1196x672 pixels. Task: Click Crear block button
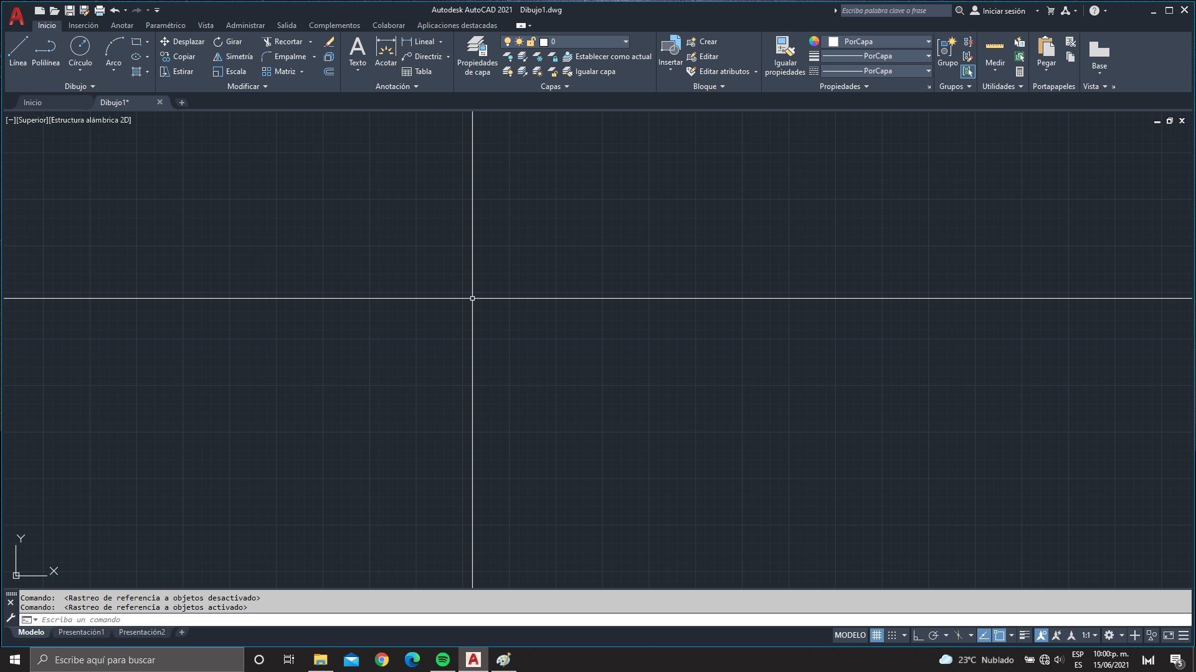click(x=702, y=42)
